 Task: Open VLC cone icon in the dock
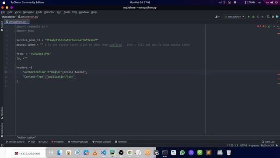[x=94, y=153]
